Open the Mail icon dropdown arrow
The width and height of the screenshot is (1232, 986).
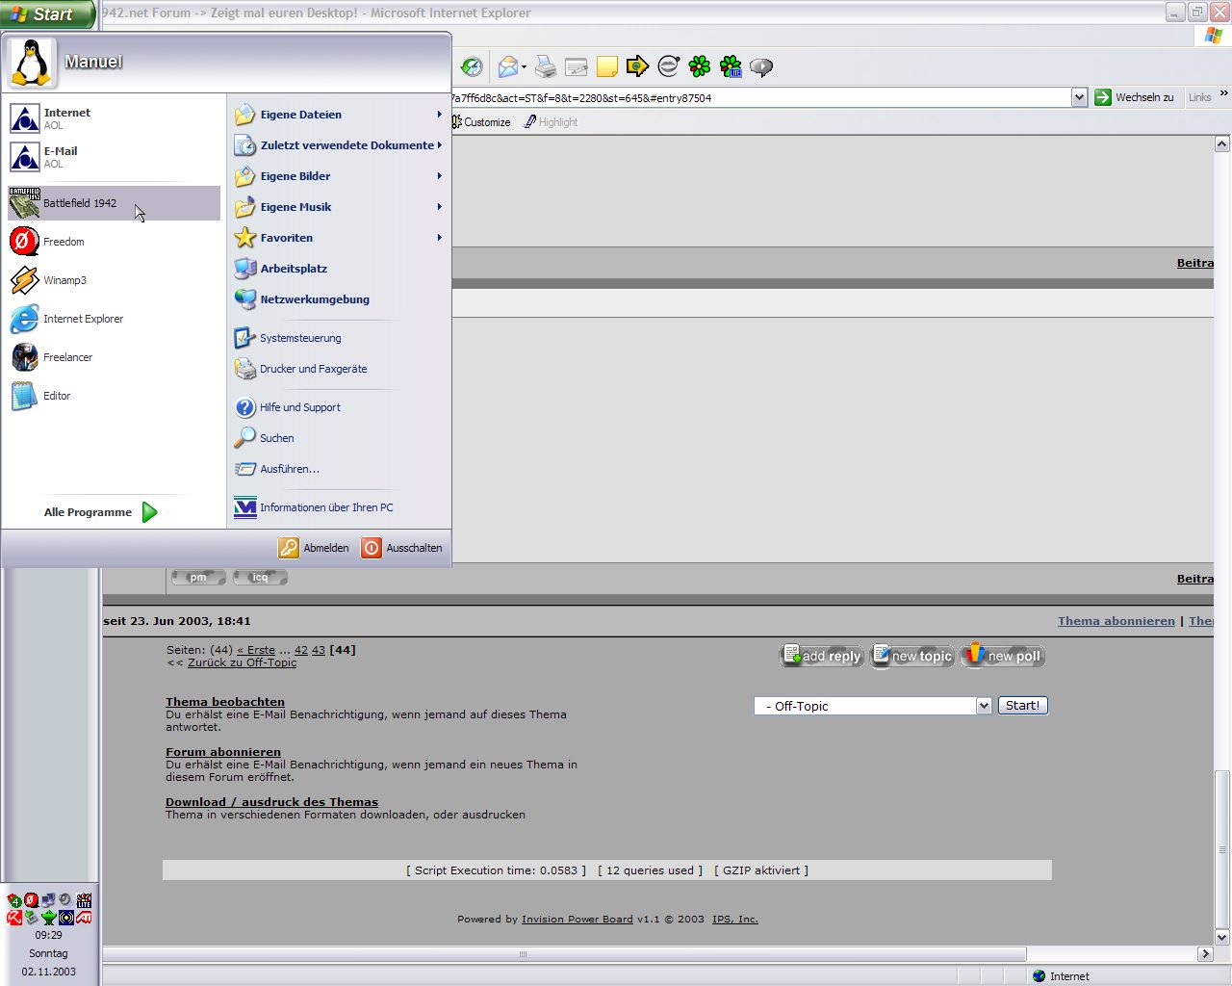(x=525, y=67)
